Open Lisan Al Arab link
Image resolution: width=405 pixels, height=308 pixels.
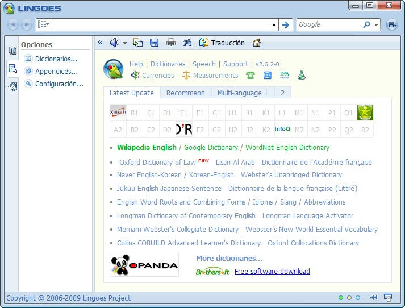[235, 163]
